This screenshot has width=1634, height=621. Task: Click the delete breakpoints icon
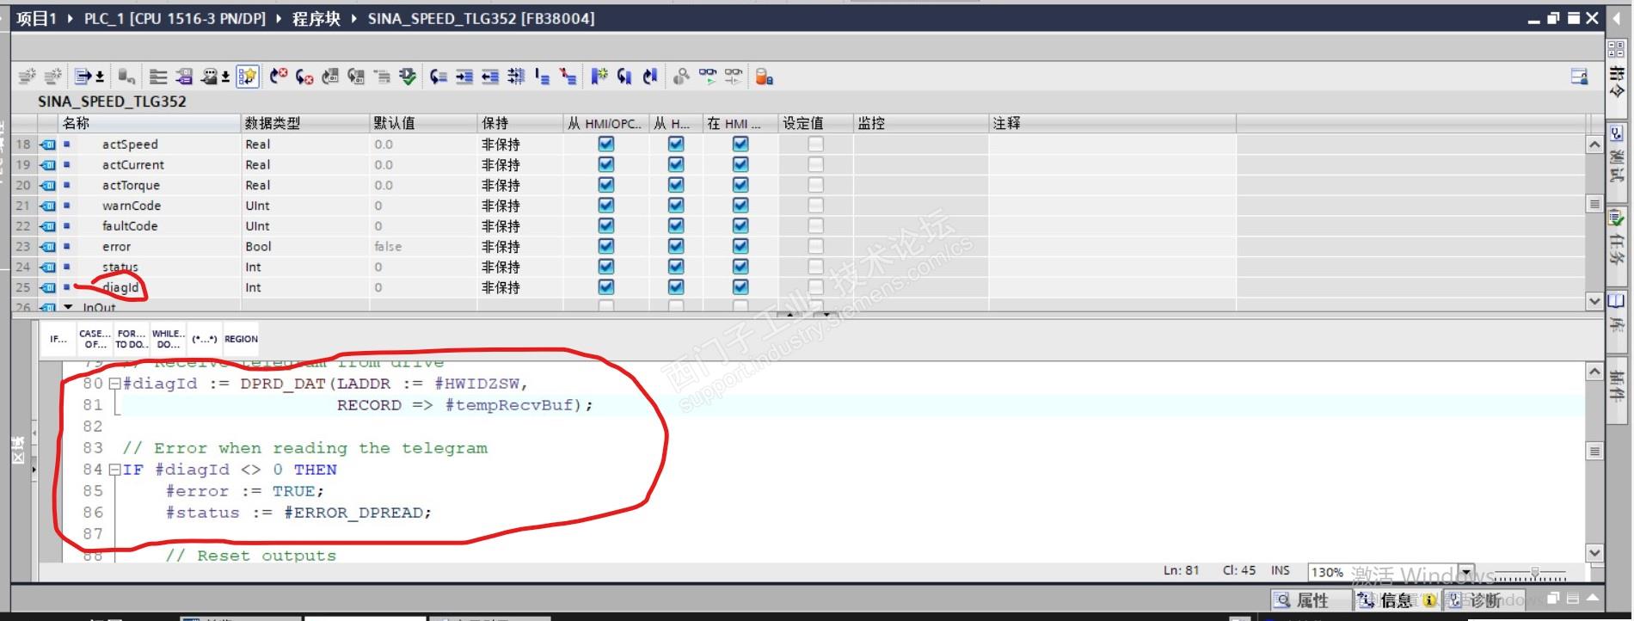pyautogui.click(x=304, y=77)
